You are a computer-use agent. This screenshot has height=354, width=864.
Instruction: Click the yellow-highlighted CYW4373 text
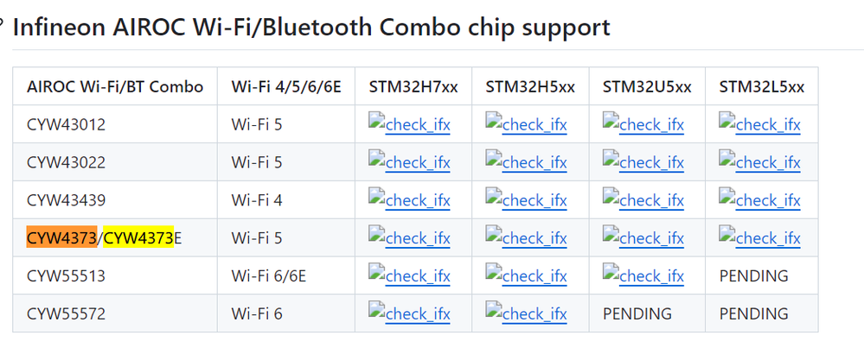138,237
